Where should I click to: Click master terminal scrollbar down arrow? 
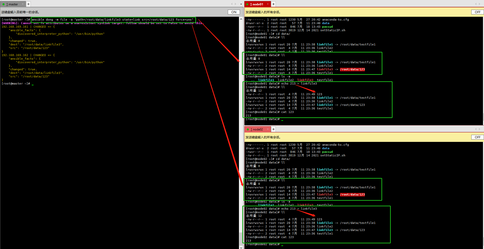241,247
